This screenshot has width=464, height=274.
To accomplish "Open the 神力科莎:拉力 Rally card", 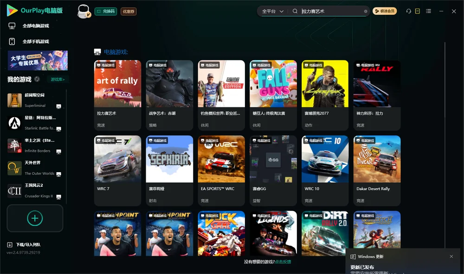I will pos(377,95).
